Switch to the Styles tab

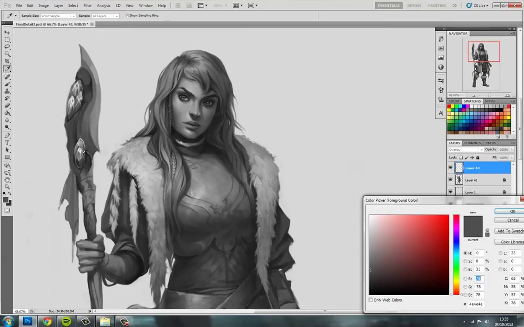point(490,101)
